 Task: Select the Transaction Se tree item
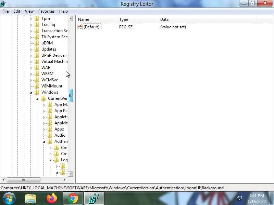tap(54, 31)
